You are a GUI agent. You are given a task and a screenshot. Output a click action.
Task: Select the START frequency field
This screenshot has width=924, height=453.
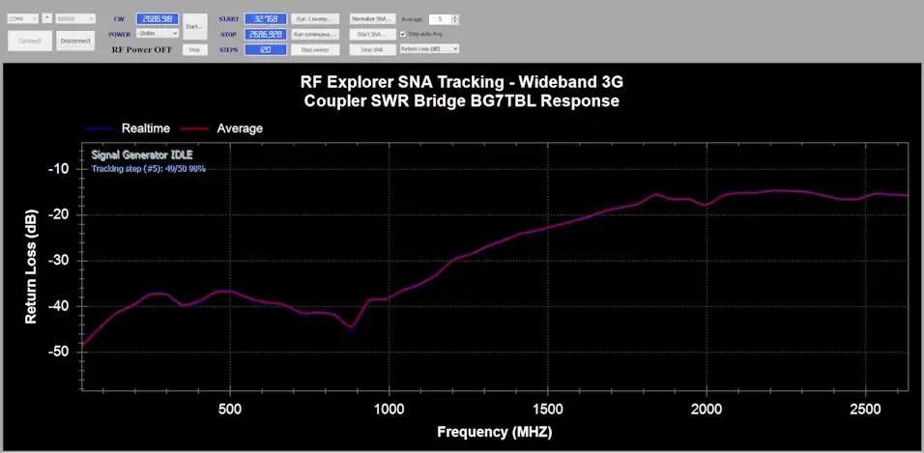coord(263,18)
